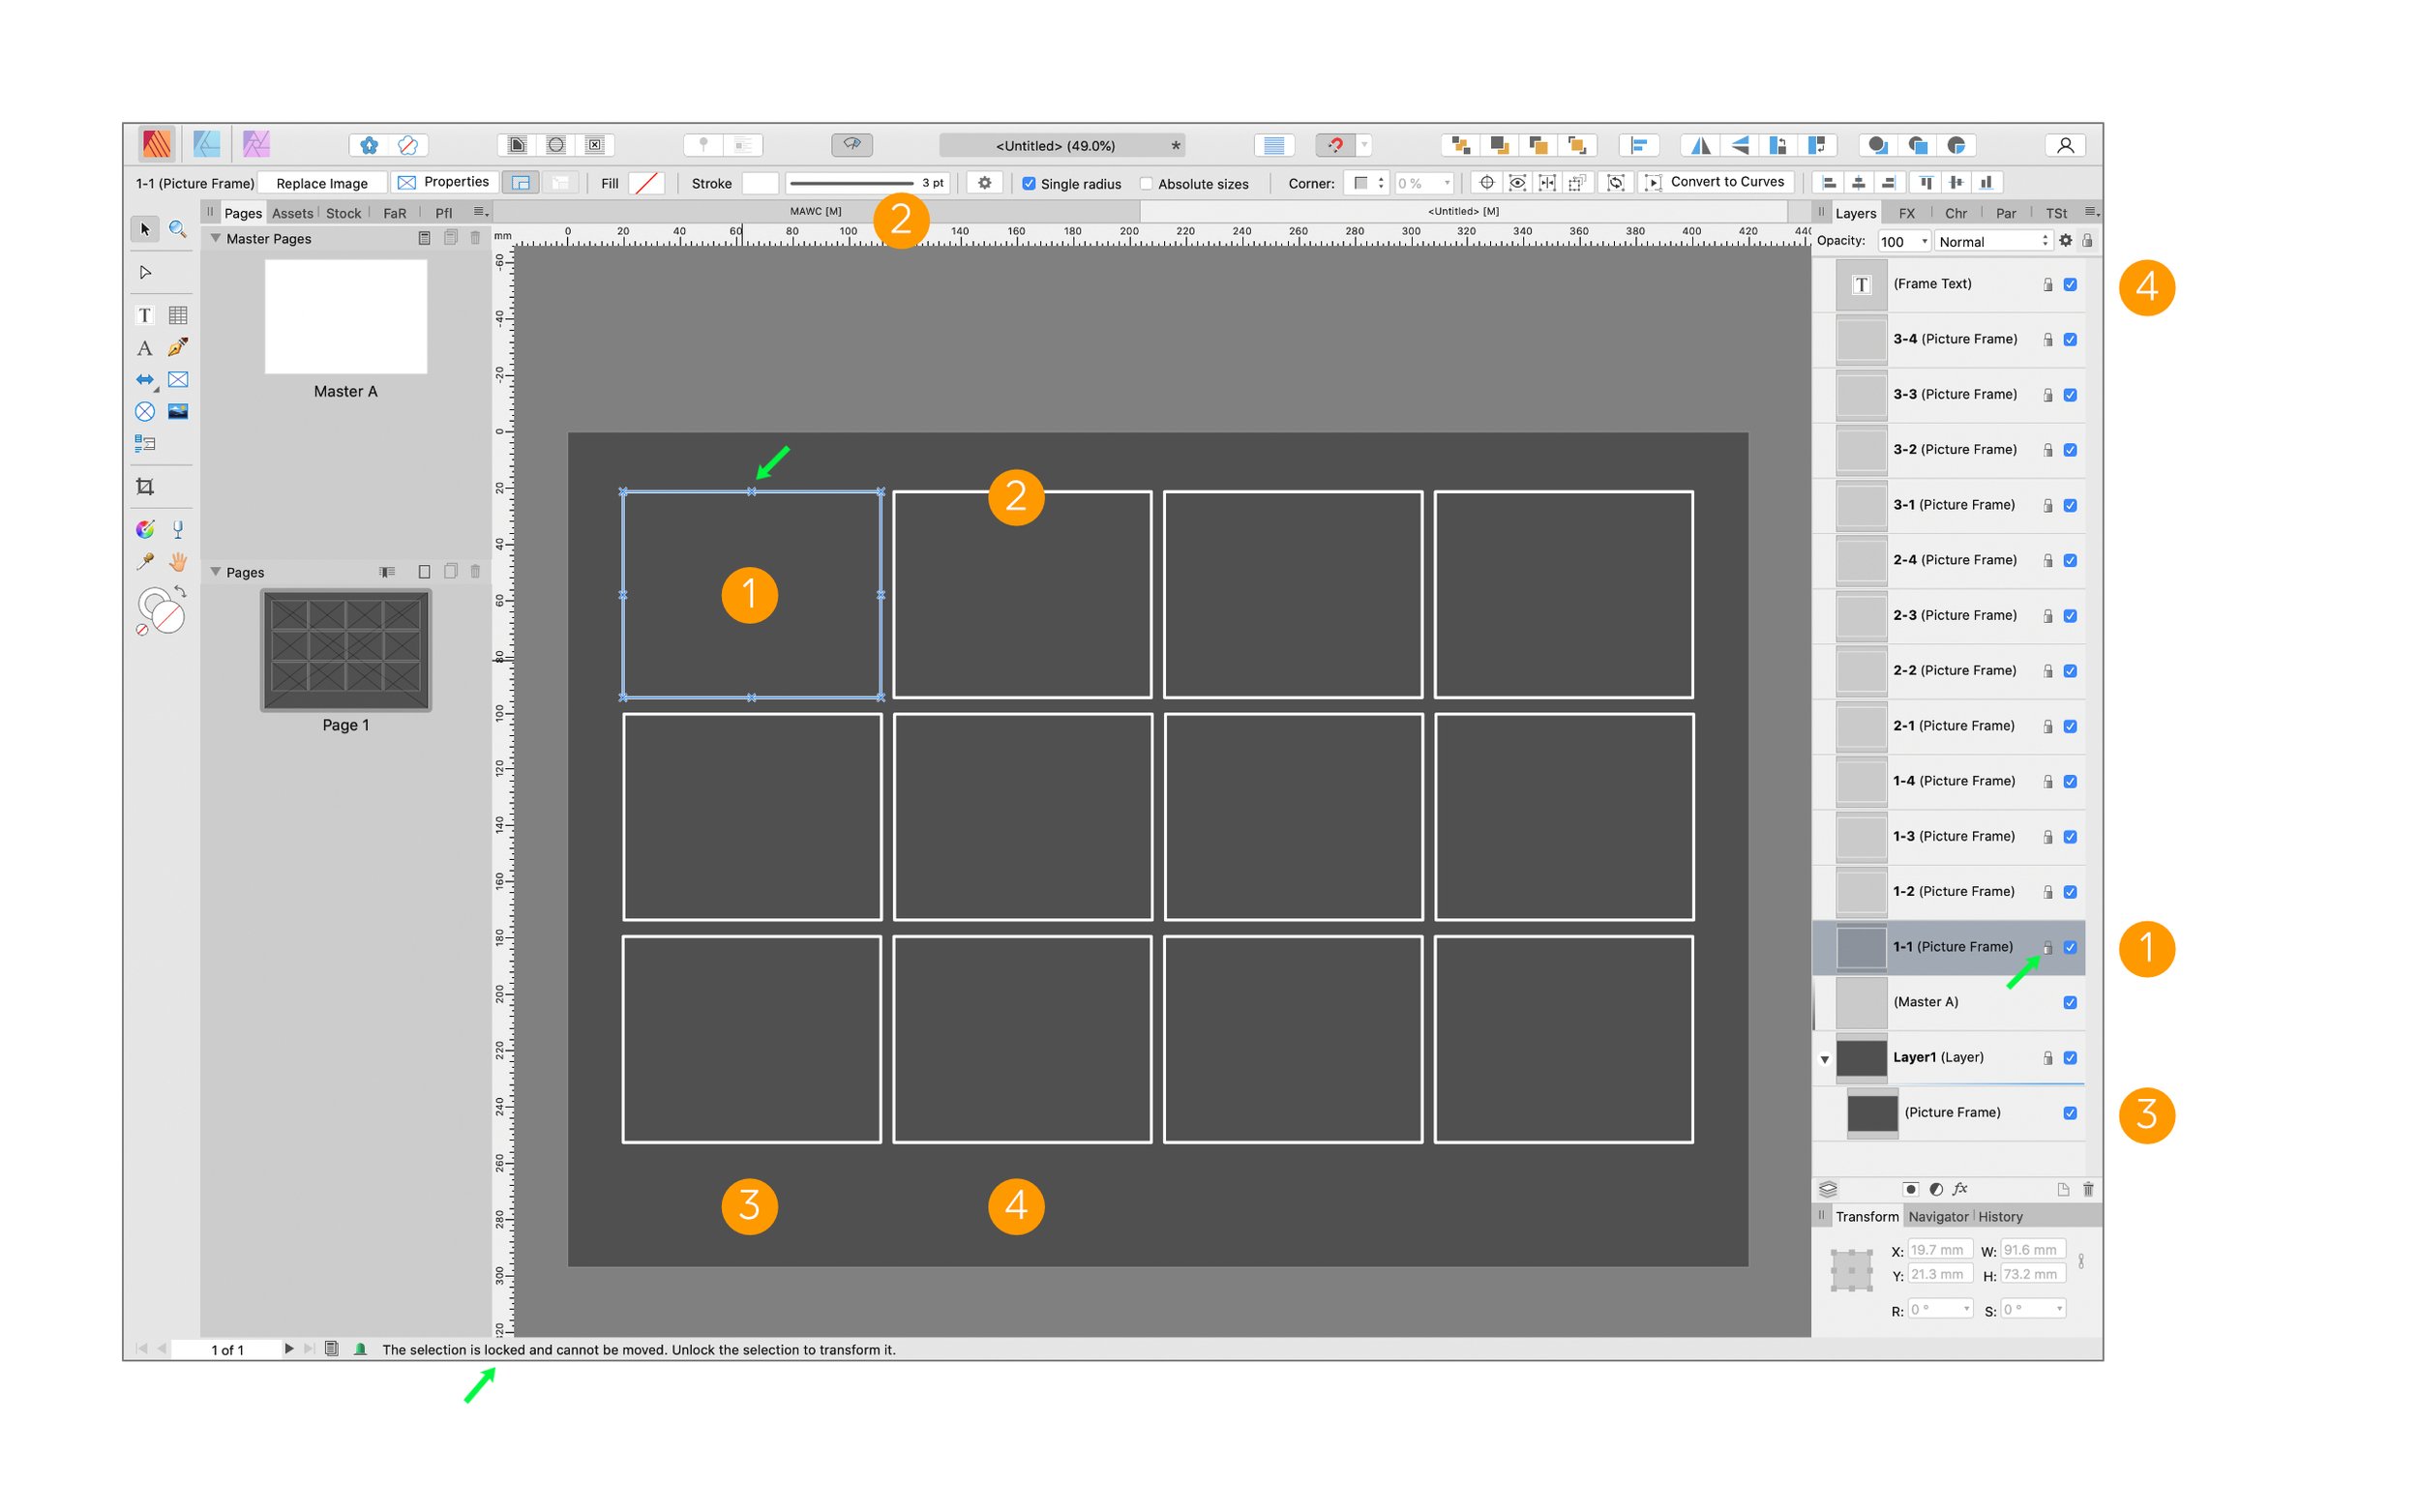Switch to the Navigator tab

1938,1217
